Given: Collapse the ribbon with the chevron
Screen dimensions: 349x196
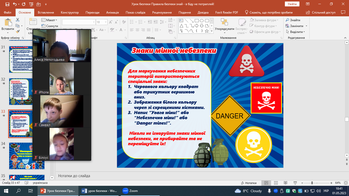Looking at the screenshot, I should point(345,38).
